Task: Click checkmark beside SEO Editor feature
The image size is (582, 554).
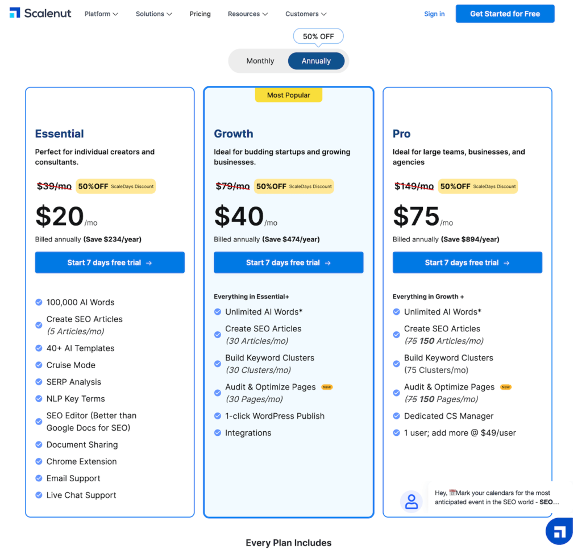Action: click(x=39, y=422)
